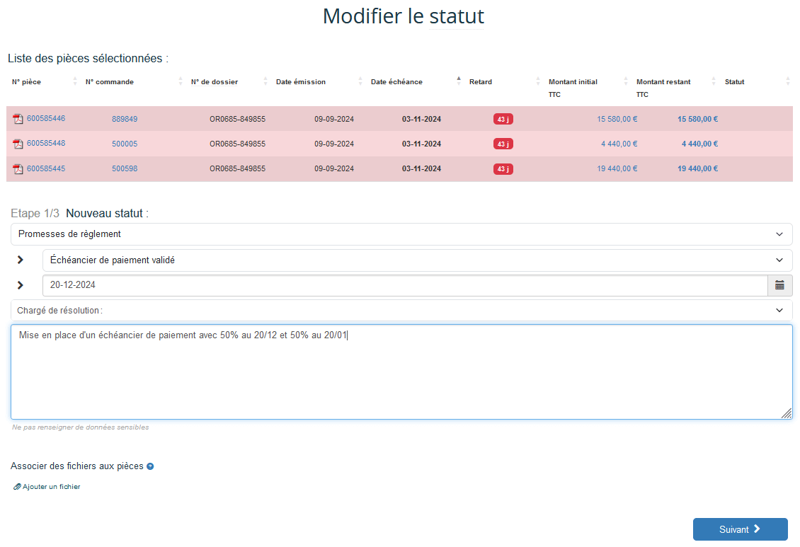Viewport: 800px width, 547px height.
Task: Click the 20-12-2024 date input field
Action: (404, 285)
